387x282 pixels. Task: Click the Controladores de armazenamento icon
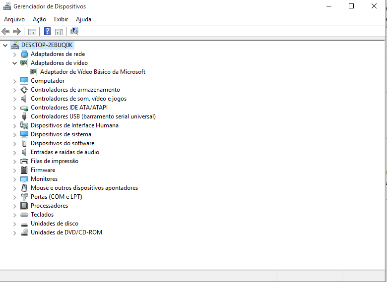(x=24, y=90)
